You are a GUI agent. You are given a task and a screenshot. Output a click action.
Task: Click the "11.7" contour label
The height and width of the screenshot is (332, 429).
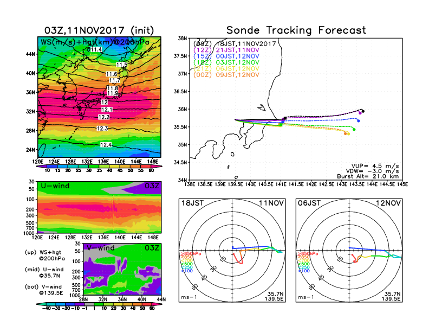click(x=114, y=80)
